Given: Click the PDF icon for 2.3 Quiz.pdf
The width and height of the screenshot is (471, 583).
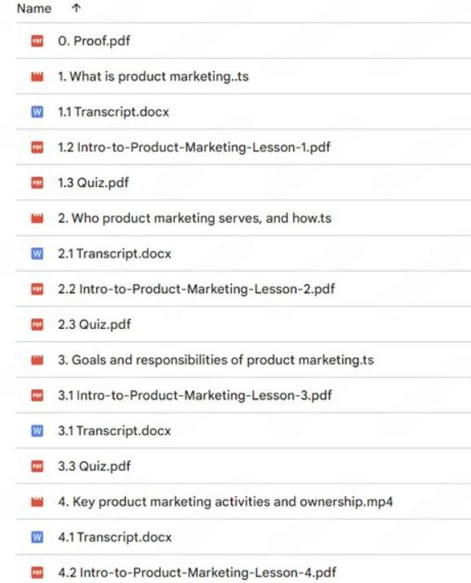Looking at the screenshot, I should pos(37,325).
